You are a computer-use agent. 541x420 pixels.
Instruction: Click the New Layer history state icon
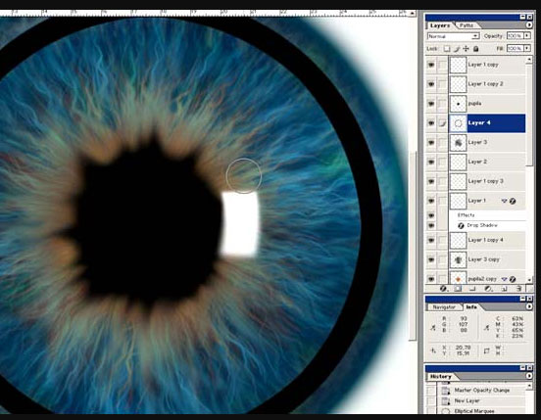(x=446, y=401)
